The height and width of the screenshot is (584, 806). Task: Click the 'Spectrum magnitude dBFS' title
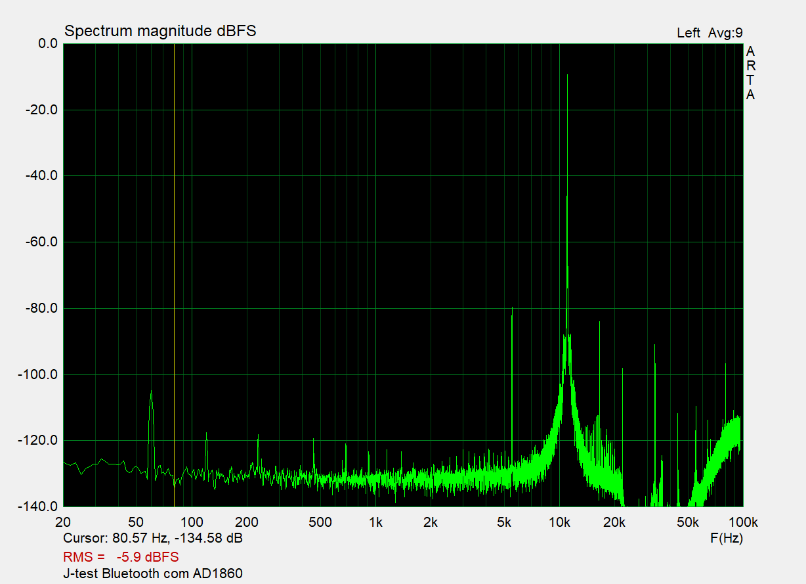point(160,31)
